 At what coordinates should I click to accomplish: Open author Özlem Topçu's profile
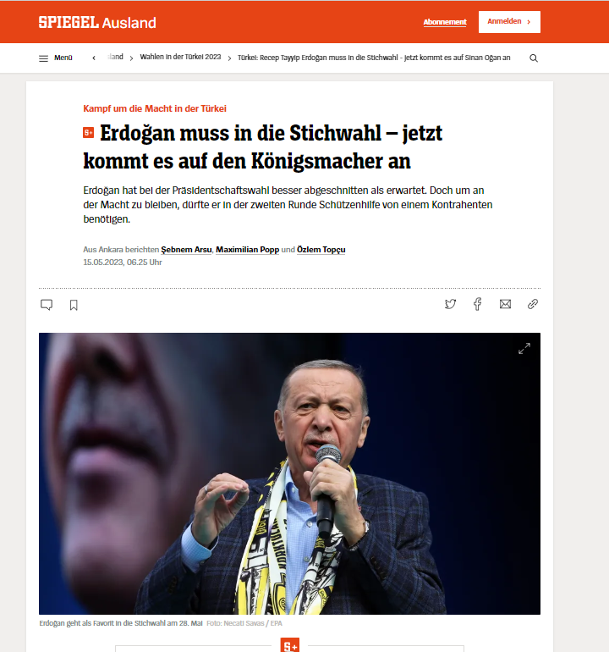[321, 250]
